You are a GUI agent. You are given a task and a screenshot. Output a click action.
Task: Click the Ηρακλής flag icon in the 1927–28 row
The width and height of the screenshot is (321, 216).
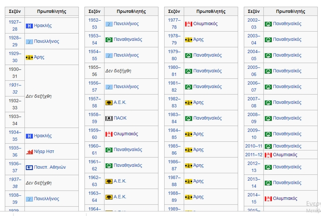pos(29,26)
